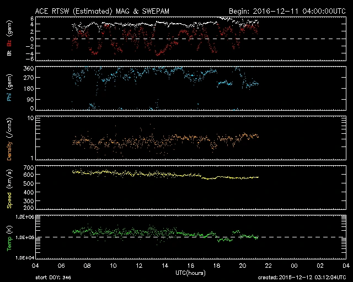
Task: Click the '1.0E+05' tick on the Temp axis
Action: click(x=25, y=237)
